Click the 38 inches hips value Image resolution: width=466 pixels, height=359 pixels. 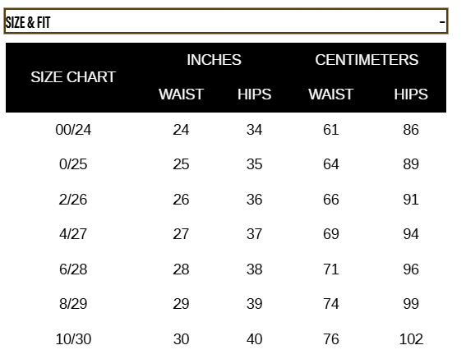(255, 269)
